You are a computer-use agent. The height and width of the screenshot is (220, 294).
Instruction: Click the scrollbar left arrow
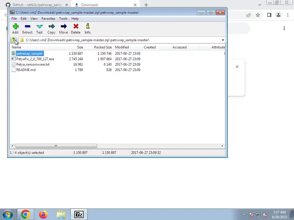[12, 146]
